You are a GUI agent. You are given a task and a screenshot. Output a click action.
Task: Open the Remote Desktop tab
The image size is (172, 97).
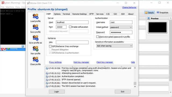(x=80, y=14)
